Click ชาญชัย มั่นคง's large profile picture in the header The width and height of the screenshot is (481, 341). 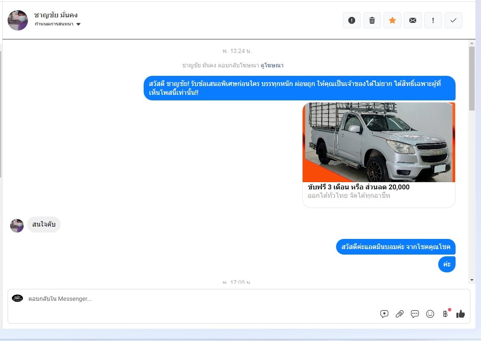tap(18, 20)
